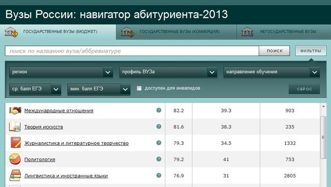Click the table vertical scrollbar thumb
331x187 pixels.
[323, 138]
